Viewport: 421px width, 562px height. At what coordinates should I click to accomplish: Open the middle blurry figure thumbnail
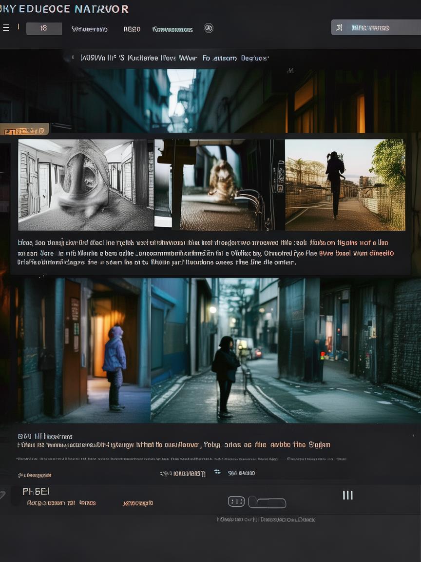(219, 185)
